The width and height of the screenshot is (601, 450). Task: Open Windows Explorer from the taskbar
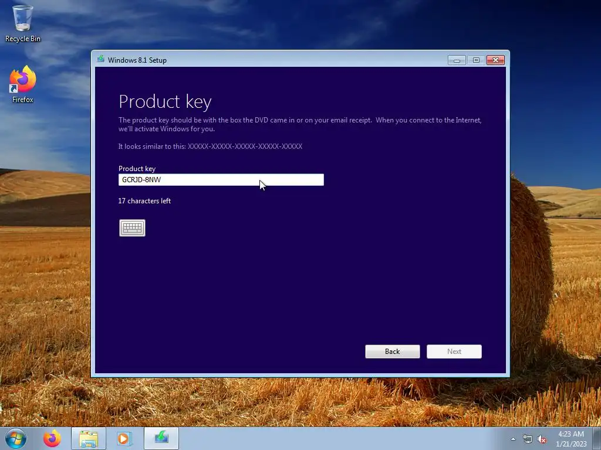tap(89, 438)
